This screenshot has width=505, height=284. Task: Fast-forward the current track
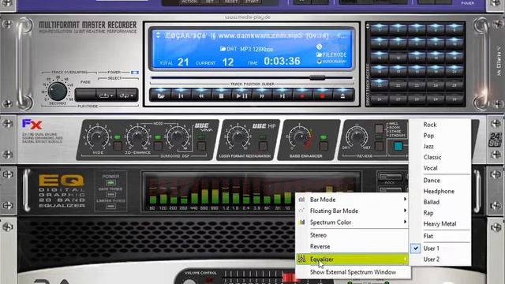(x=262, y=95)
